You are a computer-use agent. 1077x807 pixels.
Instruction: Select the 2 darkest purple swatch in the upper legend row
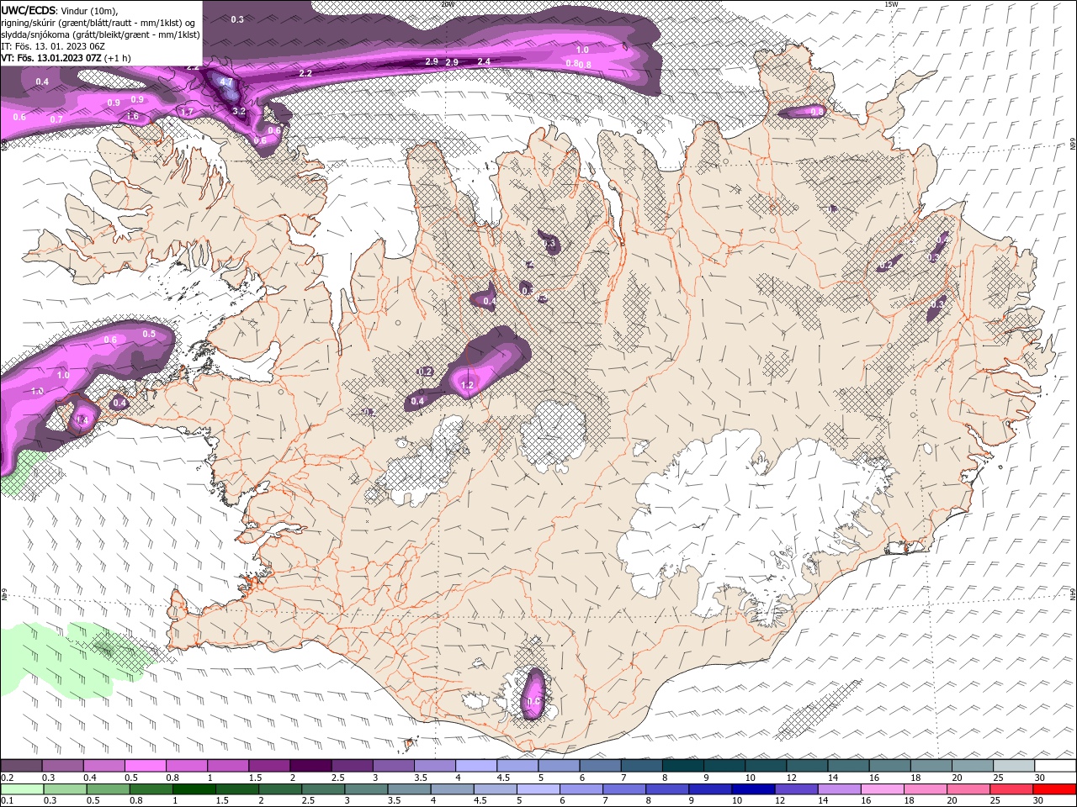(310, 766)
